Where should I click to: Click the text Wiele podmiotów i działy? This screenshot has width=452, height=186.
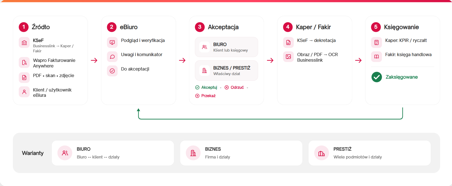click(358, 157)
